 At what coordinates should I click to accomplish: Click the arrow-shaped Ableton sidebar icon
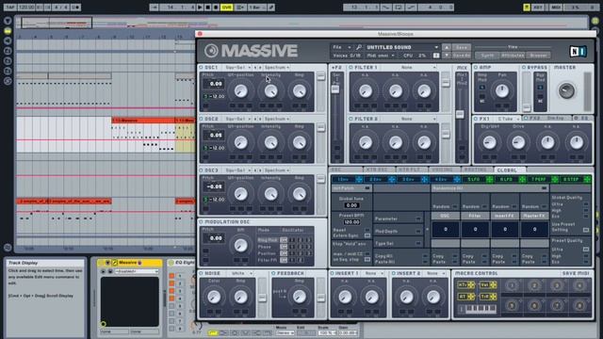click(8, 40)
